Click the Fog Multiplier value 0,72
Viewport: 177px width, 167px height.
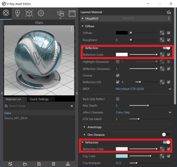coord(118,163)
